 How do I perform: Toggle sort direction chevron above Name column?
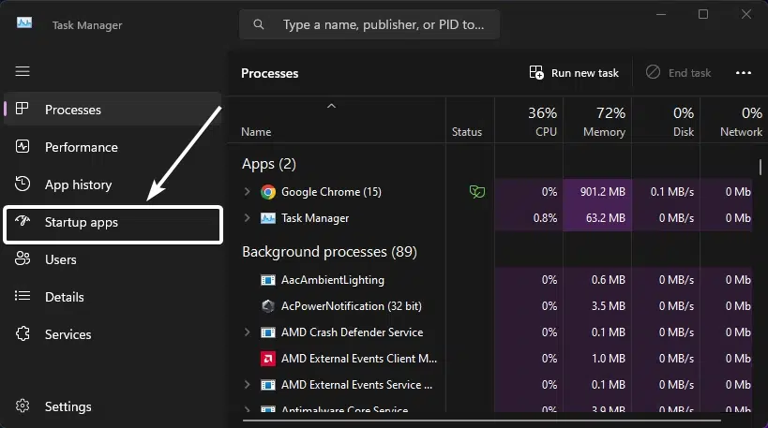pyautogui.click(x=332, y=106)
